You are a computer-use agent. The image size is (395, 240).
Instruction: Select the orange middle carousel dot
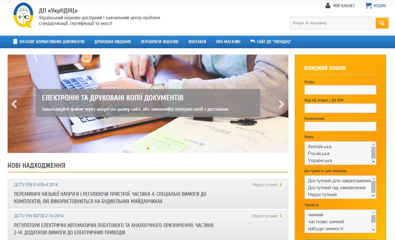pyautogui.click(x=148, y=148)
